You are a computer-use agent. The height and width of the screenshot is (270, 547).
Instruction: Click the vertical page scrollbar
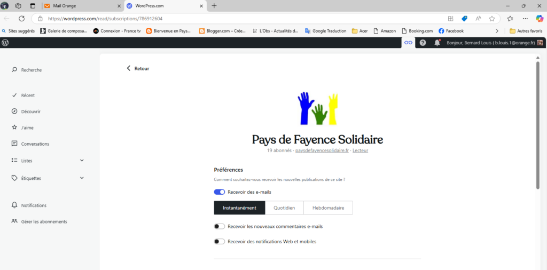537,125
